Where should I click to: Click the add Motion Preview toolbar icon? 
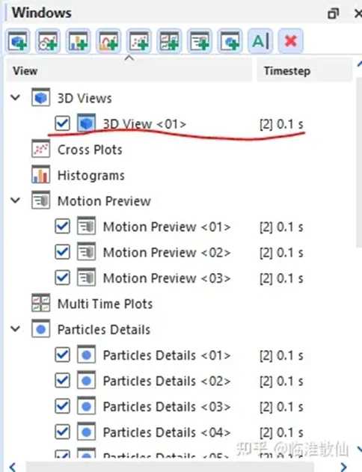[200, 40]
